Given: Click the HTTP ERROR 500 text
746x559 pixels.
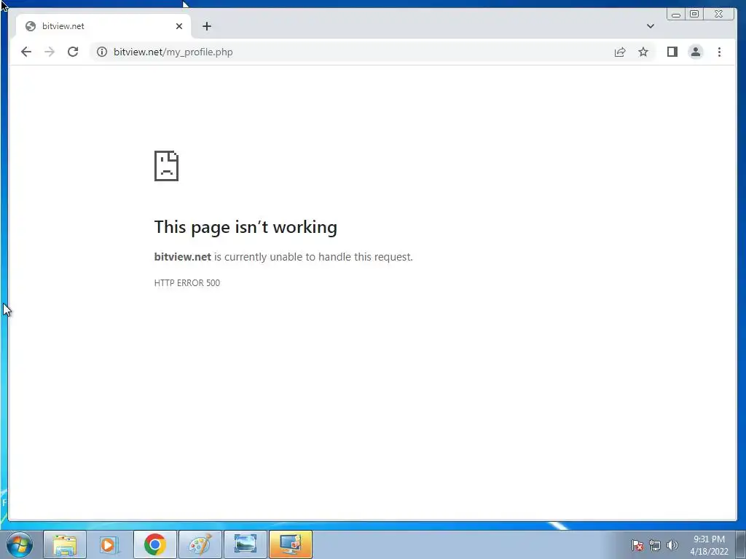Looking at the screenshot, I should 187,283.
